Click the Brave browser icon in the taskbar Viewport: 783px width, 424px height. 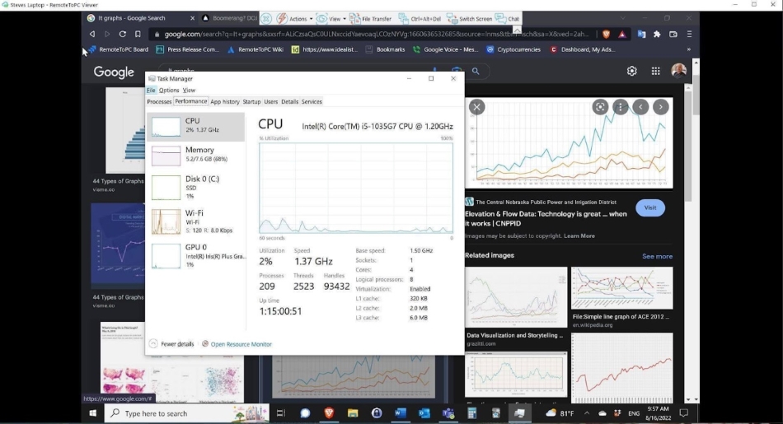click(x=329, y=413)
